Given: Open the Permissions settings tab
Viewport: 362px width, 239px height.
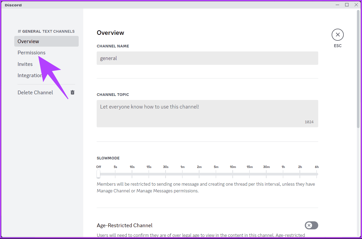Looking at the screenshot, I should [31, 53].
